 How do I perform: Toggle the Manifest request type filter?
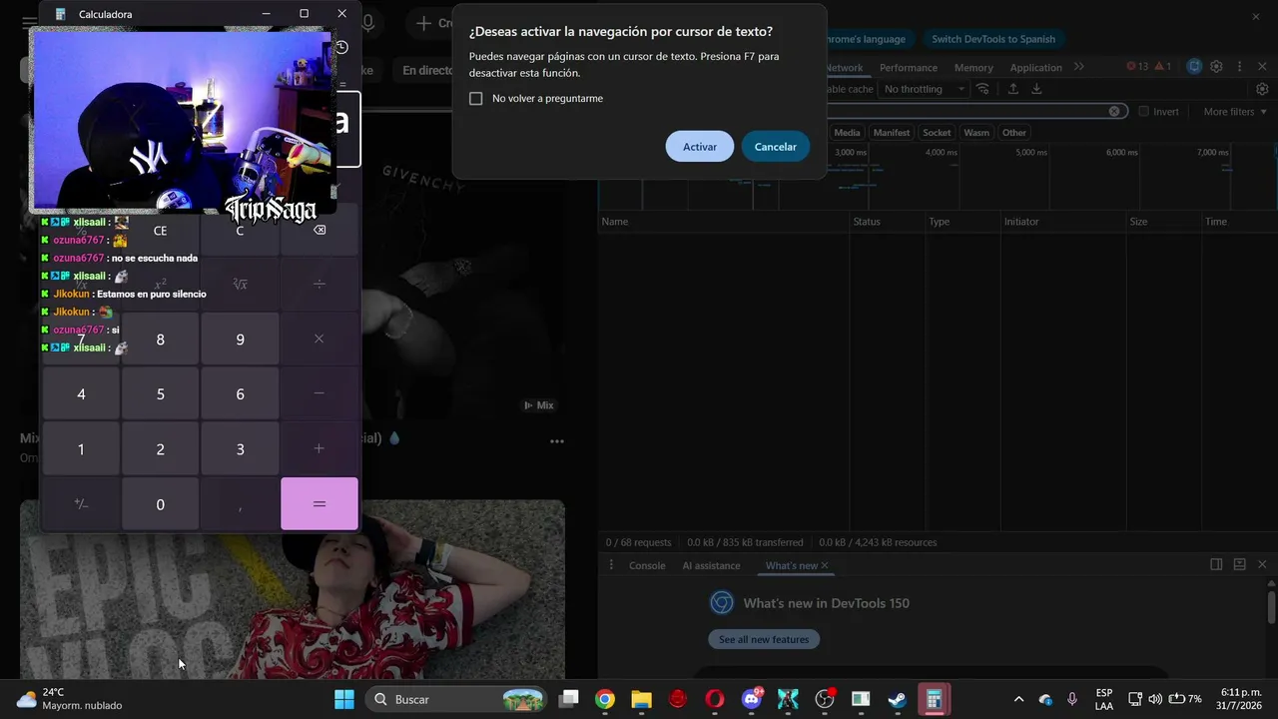point(892,133)
